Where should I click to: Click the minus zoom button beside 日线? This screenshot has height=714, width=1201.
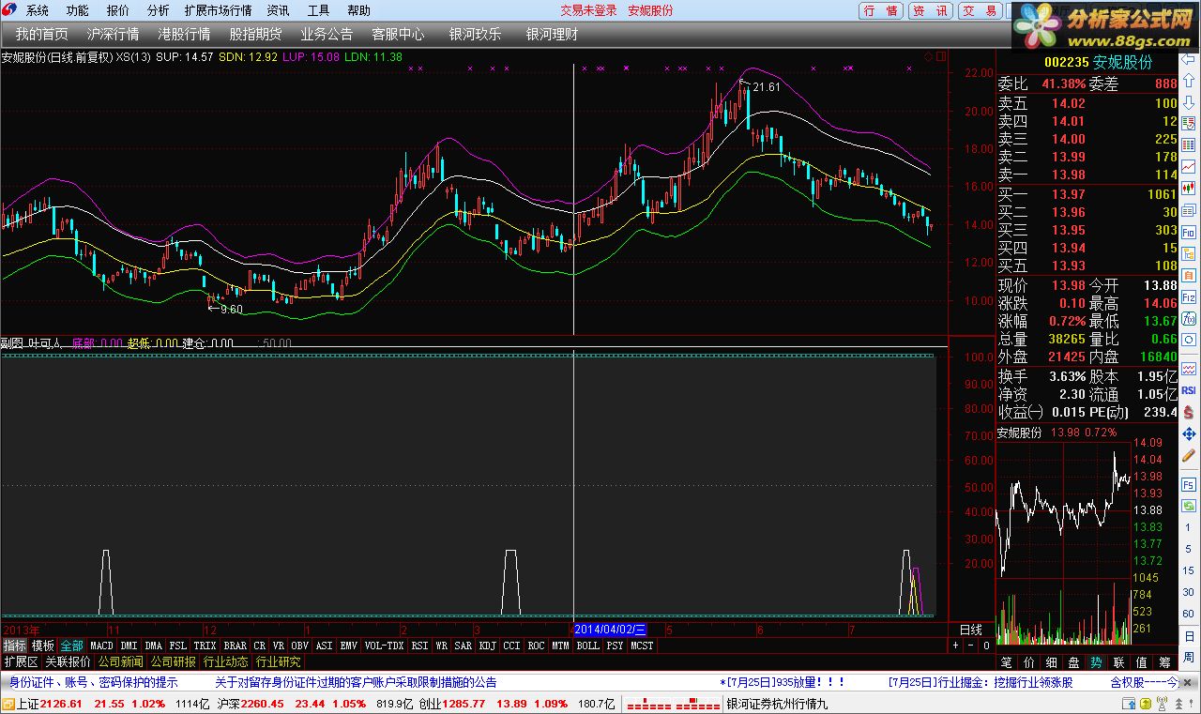point(971,646)
